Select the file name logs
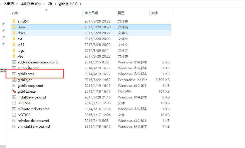Viewport: 245px width, 148px height. 21,51
